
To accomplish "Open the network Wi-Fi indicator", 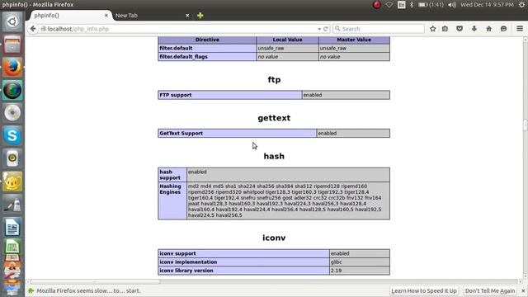I will [x=389, y=5].
